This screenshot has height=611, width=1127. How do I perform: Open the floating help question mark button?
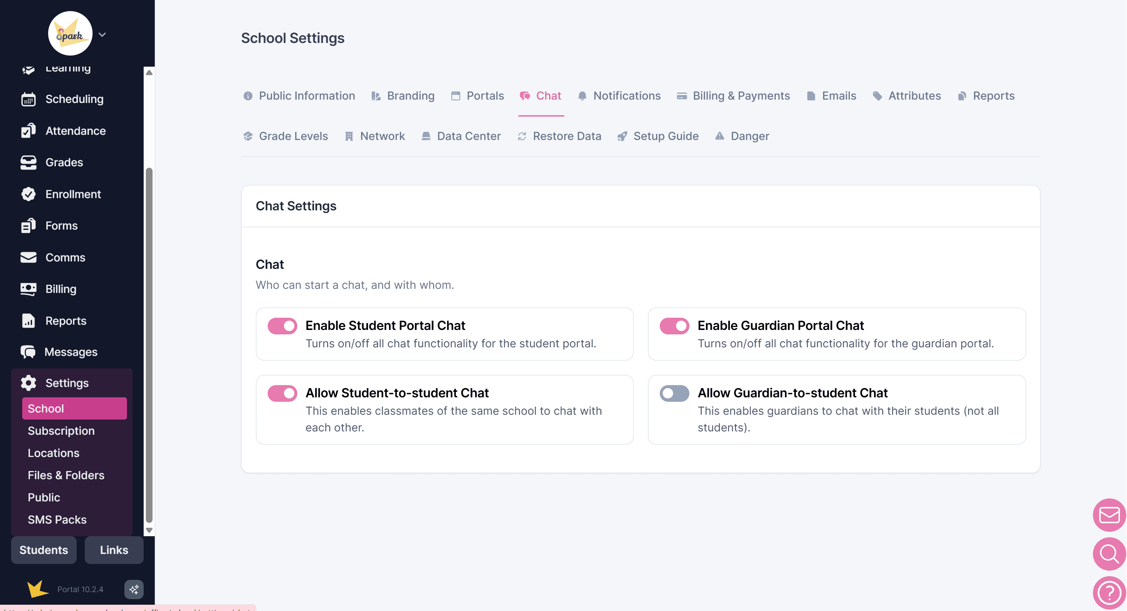[1109, 593]
